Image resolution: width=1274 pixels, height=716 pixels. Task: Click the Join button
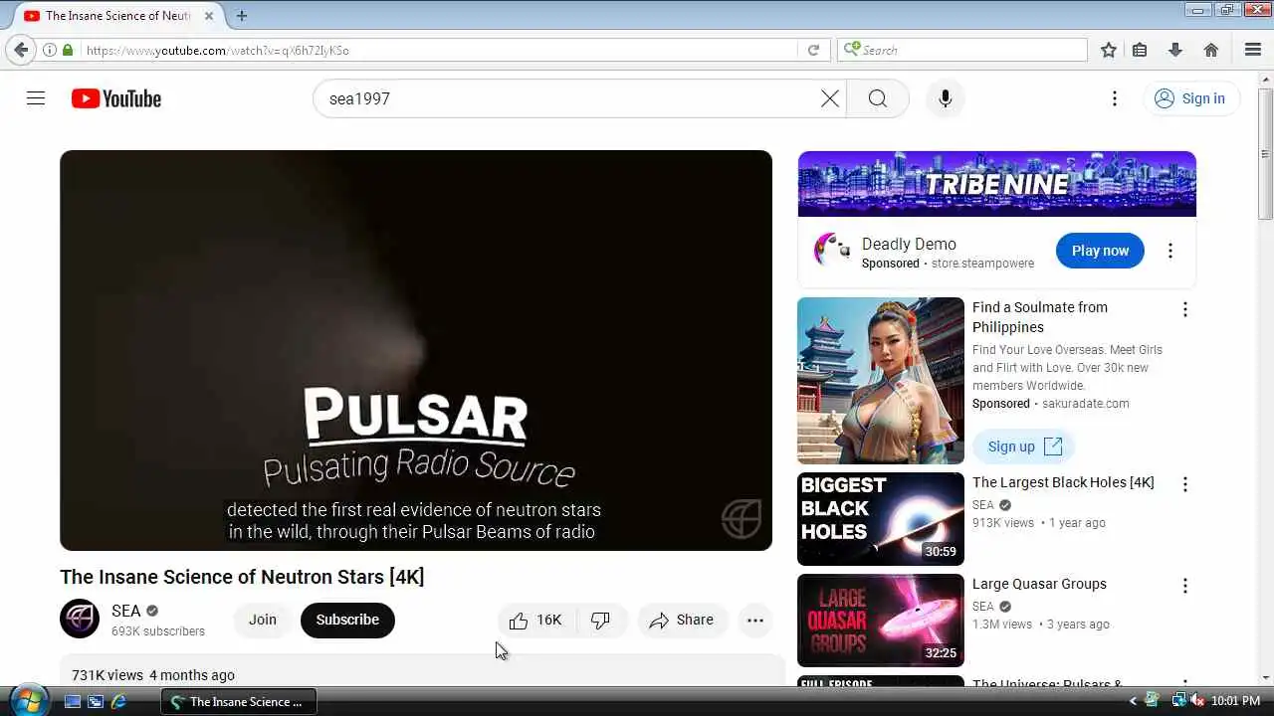[263, 620]
